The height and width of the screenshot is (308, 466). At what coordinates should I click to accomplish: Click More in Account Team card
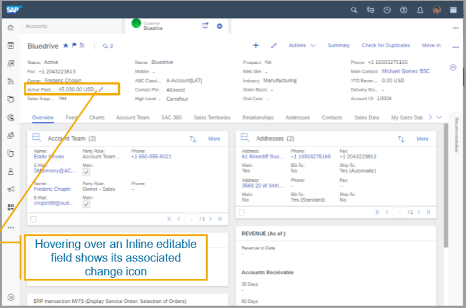[x=214, y=139]
